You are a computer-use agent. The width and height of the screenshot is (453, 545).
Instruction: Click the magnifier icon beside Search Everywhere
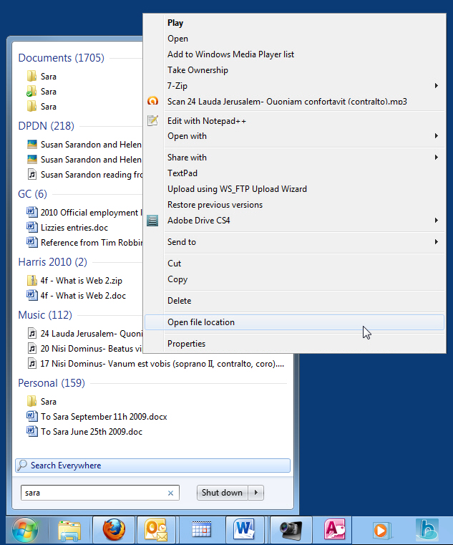tap(22, 465)
